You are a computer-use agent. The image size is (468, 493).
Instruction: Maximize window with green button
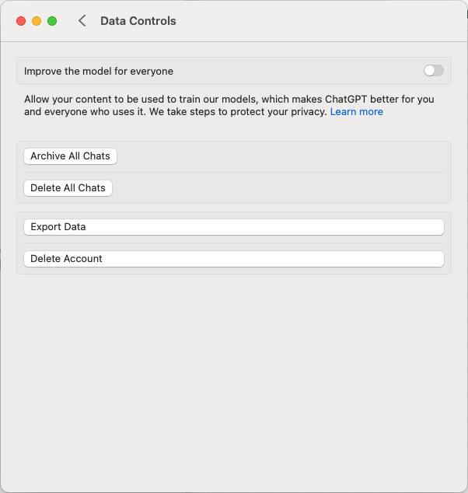pos(52,21)
